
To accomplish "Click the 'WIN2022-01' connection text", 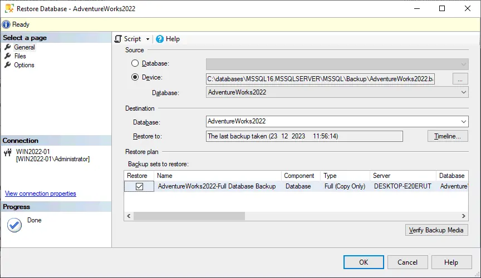I will point(33,152).
